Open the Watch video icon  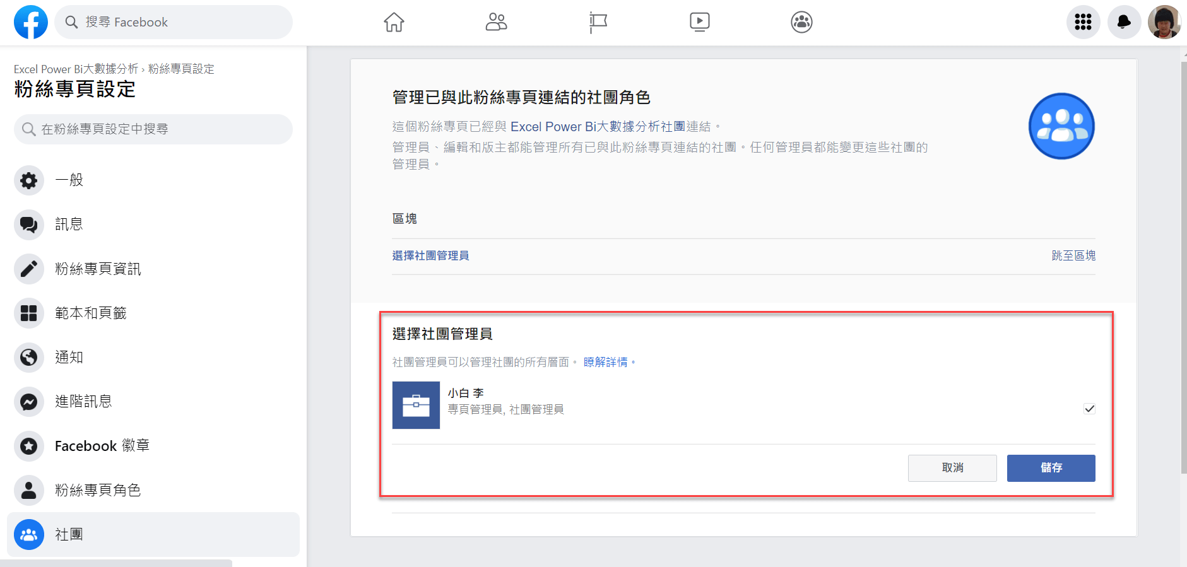pos(699,22)
